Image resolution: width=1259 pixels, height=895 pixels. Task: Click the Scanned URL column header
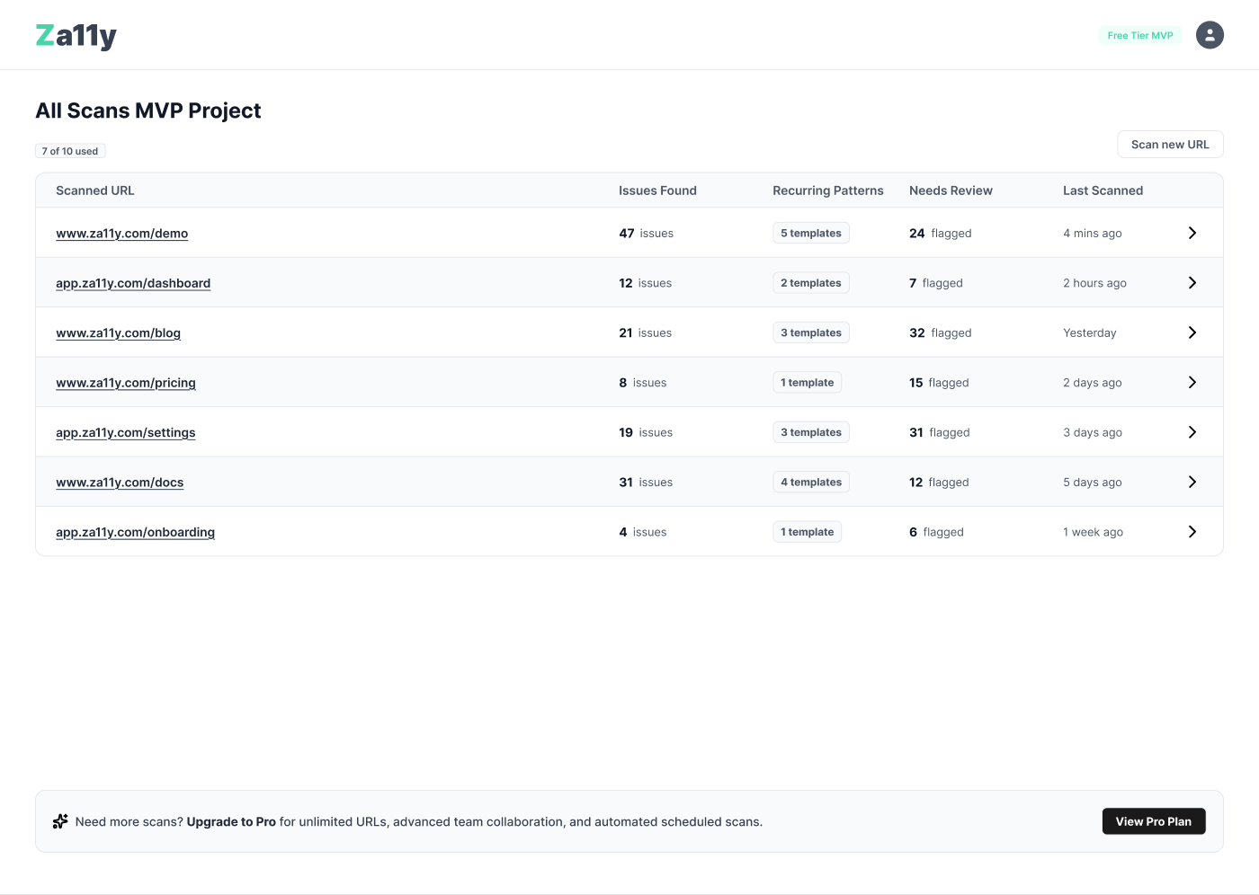pyautogui.click(x=95, y=191)
